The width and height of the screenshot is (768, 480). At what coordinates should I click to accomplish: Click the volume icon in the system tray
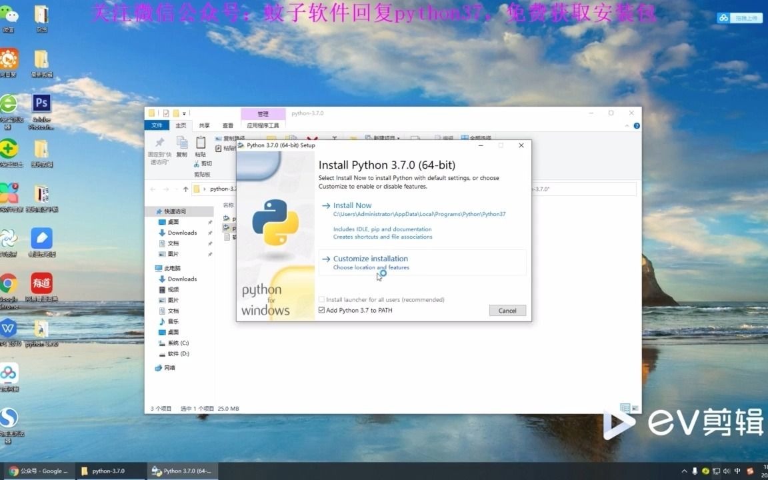pyautogui.click(x=726, y=471)
